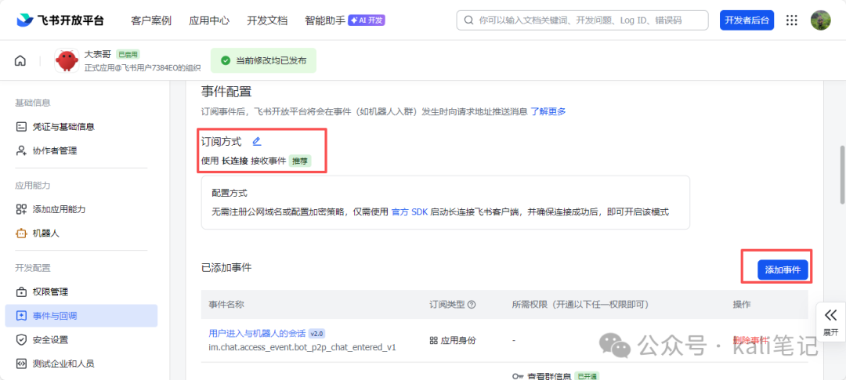Click the AI 开发 badge
This screenshot has height=380, width=846.
coord(367,20)
